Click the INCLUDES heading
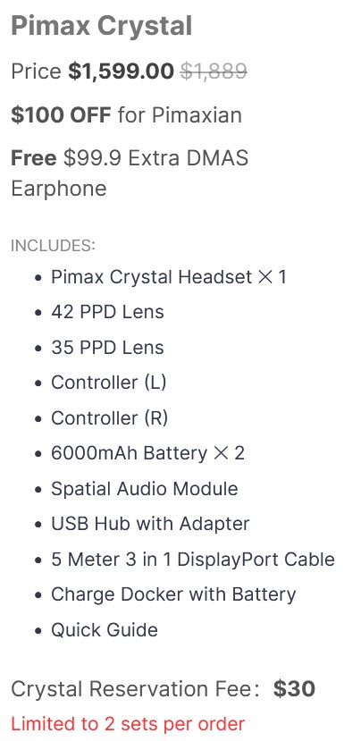Image resolution: width=344 pixels, height=741 pixels. pyautogui.click(x=53, y=246)
